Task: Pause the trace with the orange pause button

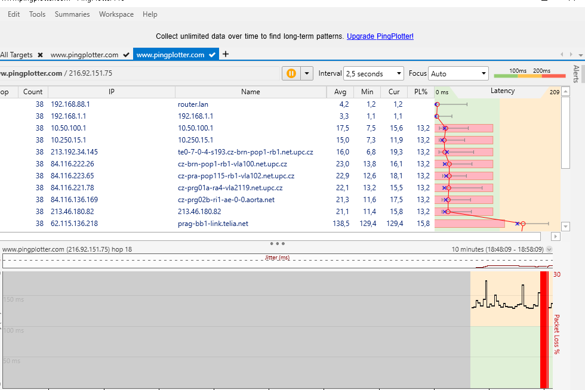Action: click(291, 73)
